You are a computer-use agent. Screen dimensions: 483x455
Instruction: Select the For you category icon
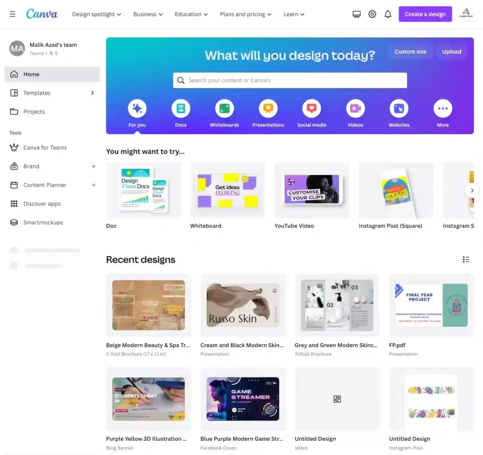(x=137, y=109)
